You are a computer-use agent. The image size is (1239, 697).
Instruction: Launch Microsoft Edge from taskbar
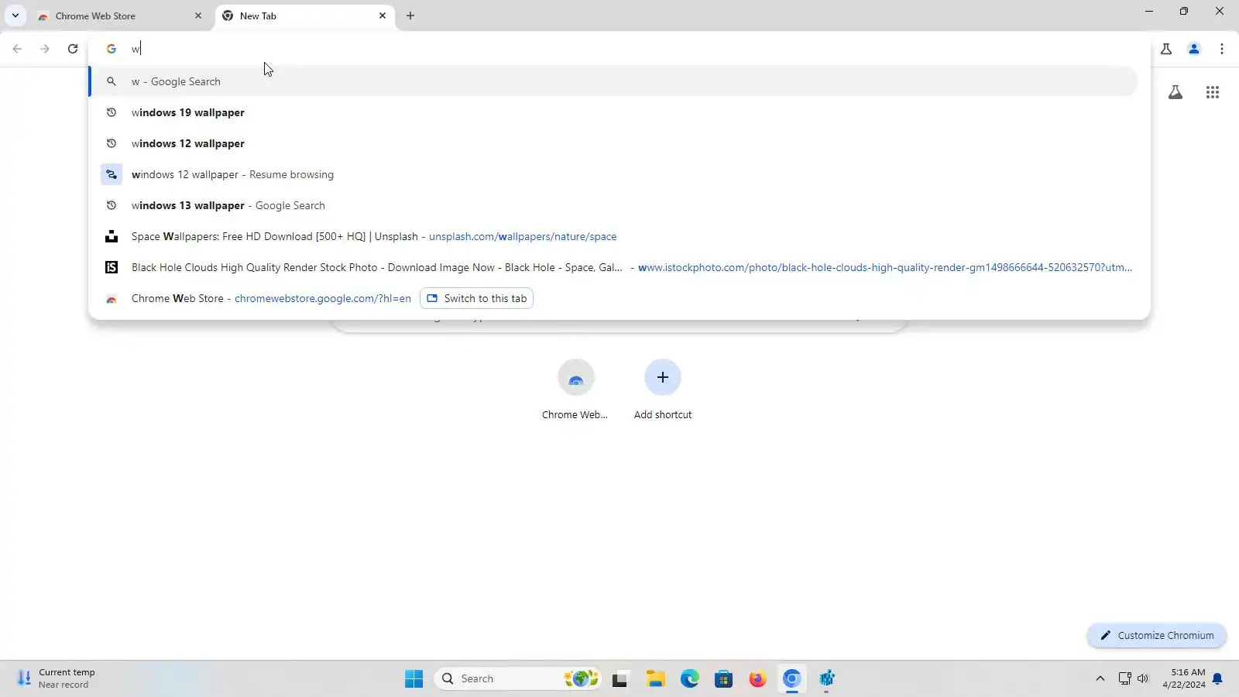point(690,678)
